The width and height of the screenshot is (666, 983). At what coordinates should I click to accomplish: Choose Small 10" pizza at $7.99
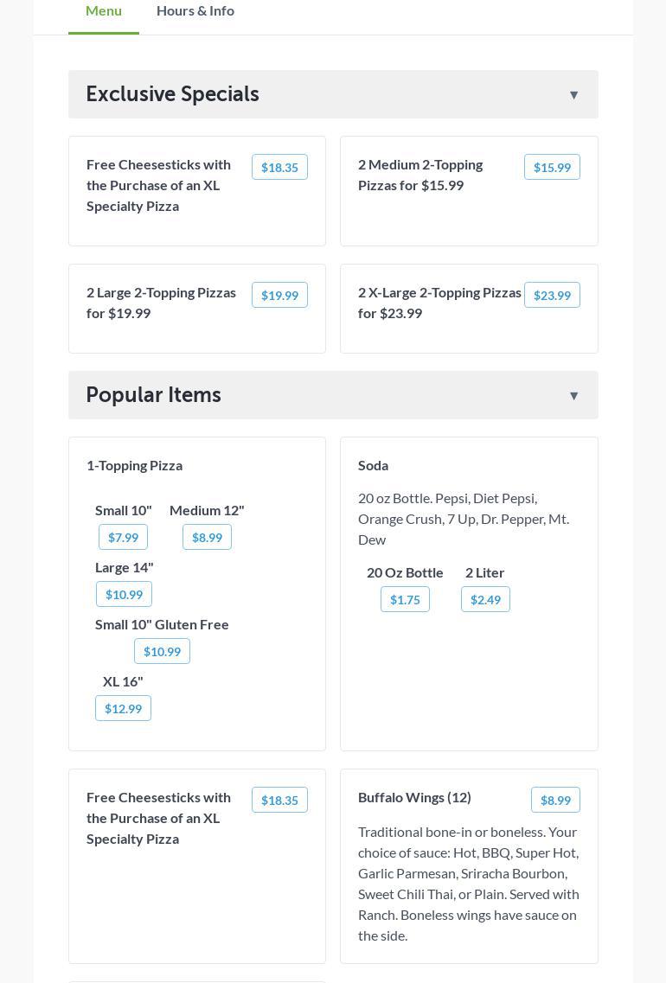[x=123, y=538]
